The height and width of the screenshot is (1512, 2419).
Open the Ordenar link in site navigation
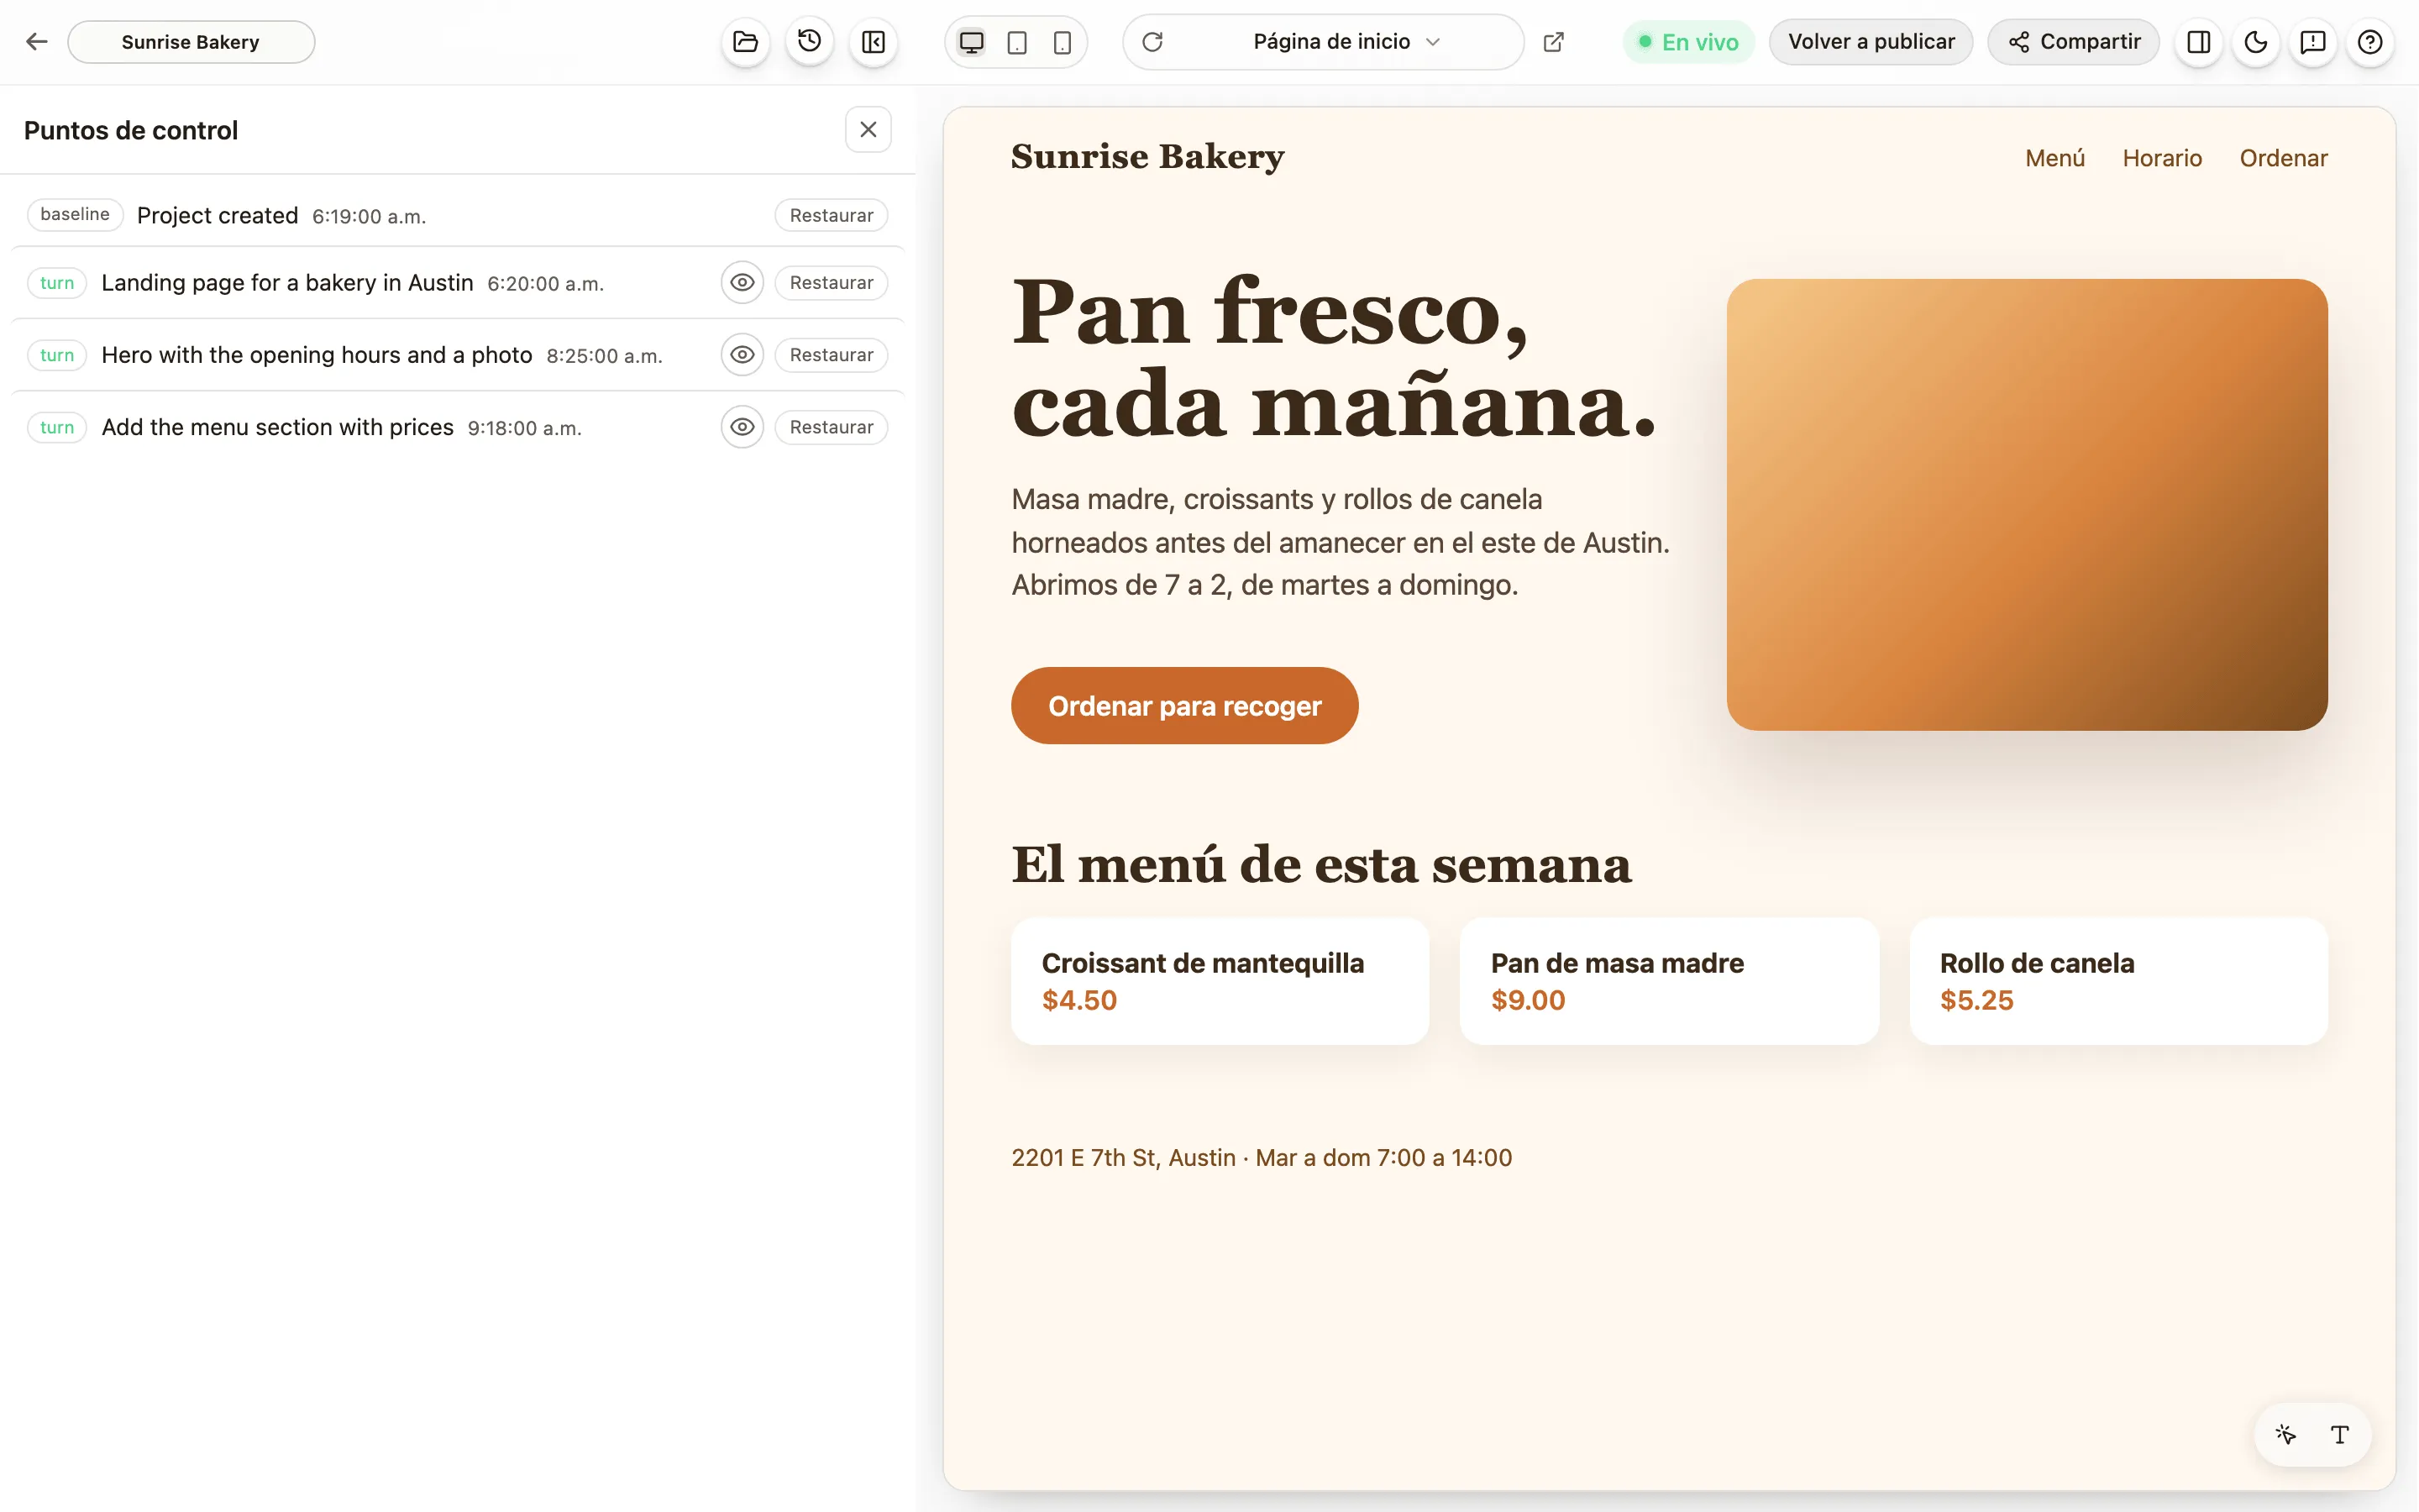click(x=2283, y=158)
